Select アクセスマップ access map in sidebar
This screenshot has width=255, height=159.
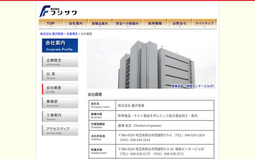click(60, 130)
